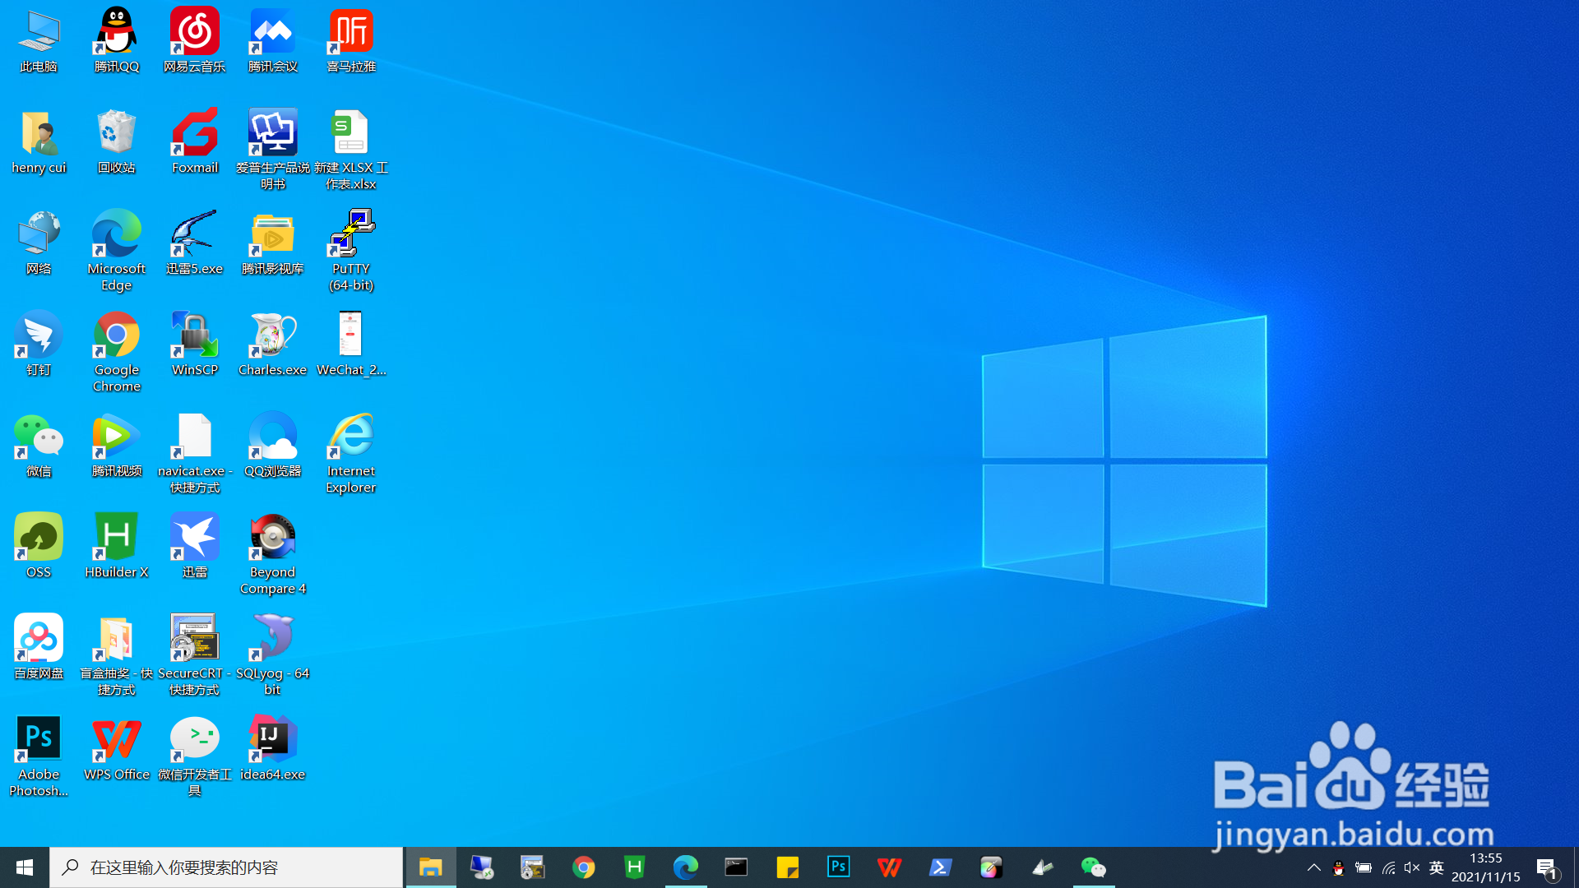Viewport: 1579px width, 888px height.
Task: Show hidden system tray icons
Action: (1313, 867)
